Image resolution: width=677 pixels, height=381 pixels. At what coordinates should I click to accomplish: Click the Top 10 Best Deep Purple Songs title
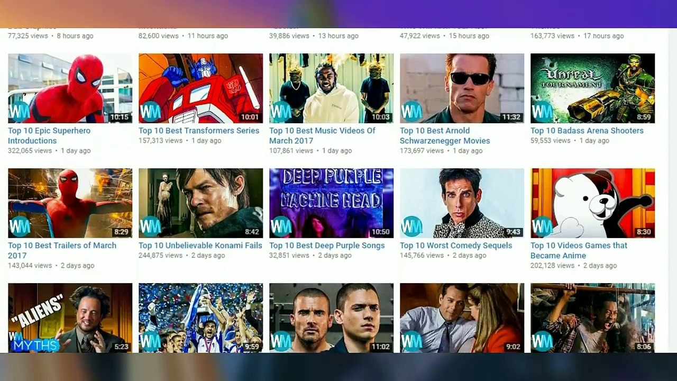(x=327, y=246)
